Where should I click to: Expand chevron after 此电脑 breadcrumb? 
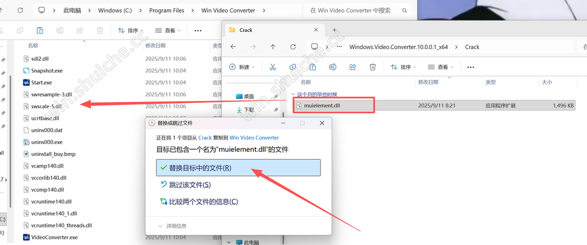[90, 10]
